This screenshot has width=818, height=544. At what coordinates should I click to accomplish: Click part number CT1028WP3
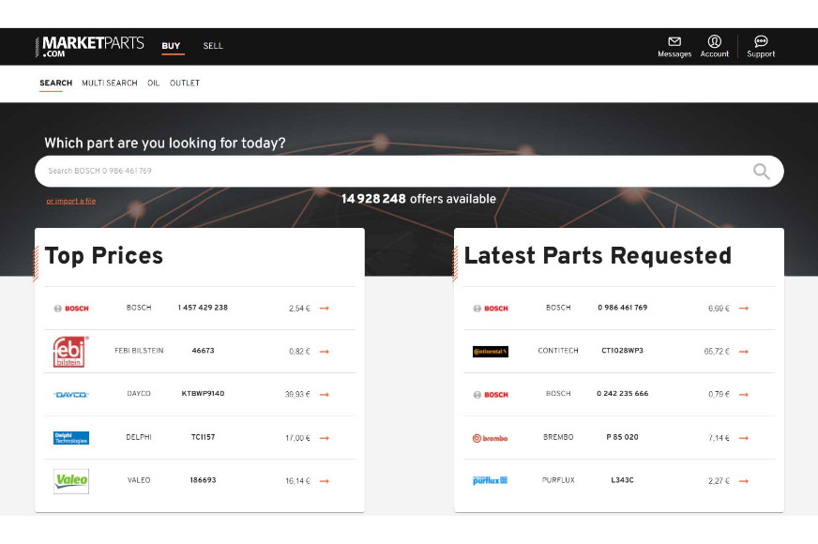622,351
